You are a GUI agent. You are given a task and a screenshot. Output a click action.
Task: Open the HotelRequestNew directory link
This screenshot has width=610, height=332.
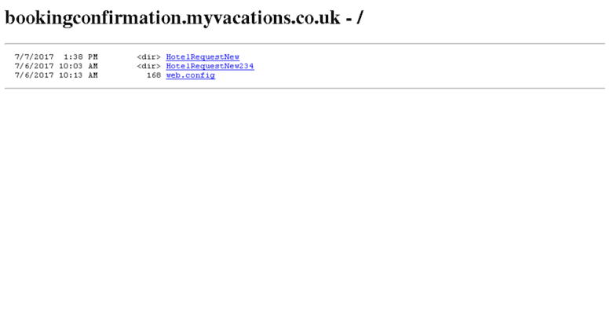[x=203, y=57]
